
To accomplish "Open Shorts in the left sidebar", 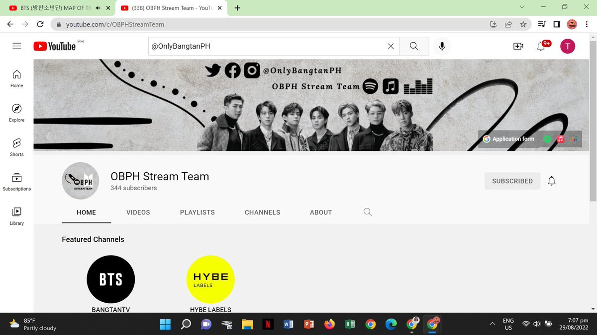I will point(17,147).
